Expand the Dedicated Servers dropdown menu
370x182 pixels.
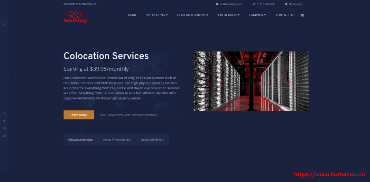(x=193, y=15)
